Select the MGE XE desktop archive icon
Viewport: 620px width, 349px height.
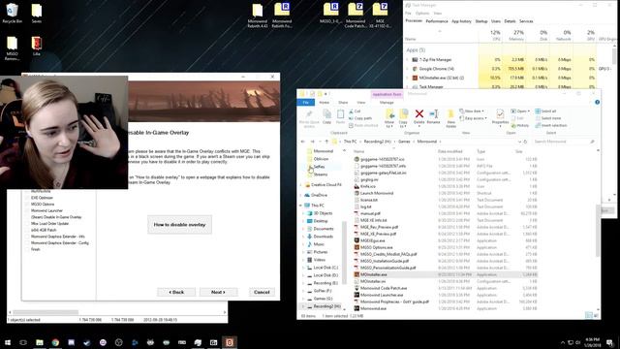pos(380,16)
